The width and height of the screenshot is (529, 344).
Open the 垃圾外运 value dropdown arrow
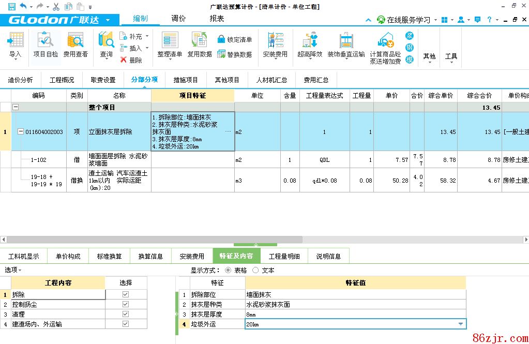460,324
